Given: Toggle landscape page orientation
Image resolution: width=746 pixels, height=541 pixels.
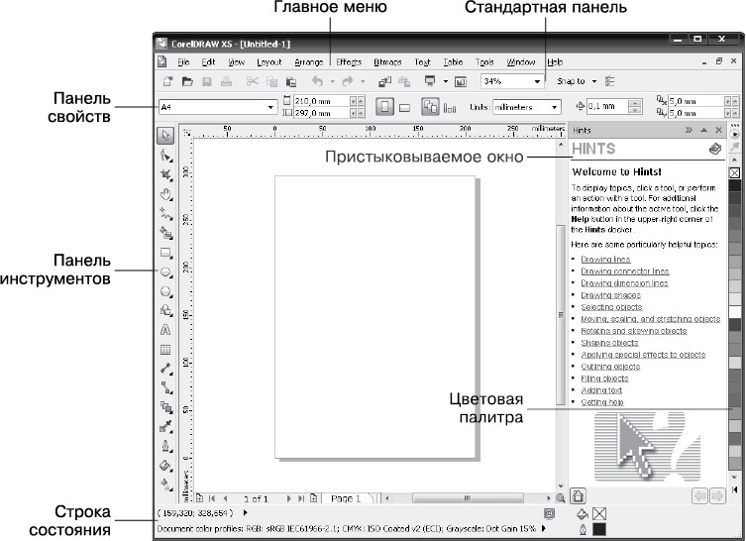Looking at the screenshot, I should [404, 106].
